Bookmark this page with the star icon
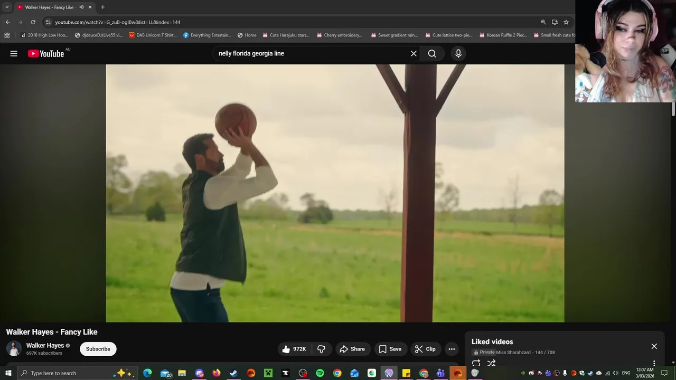Screen dimensions: 676x380 point(566,22)
